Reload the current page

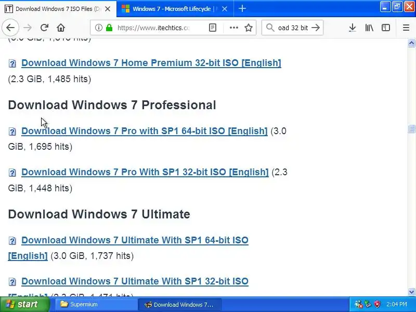click(44, 28)
